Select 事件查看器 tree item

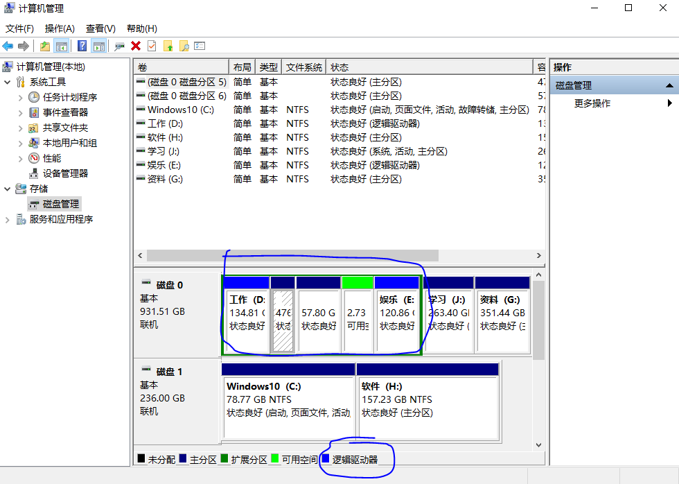pyautogui.click(x=65, y=112)
